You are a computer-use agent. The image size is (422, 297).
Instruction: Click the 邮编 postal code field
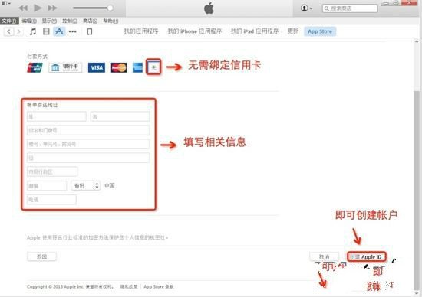tap(47, 185)
